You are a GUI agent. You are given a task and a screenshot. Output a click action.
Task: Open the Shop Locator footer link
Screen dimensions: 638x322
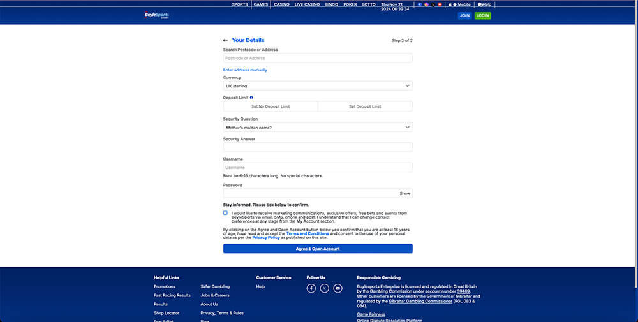pyautogui.click(x=167, y=313)
